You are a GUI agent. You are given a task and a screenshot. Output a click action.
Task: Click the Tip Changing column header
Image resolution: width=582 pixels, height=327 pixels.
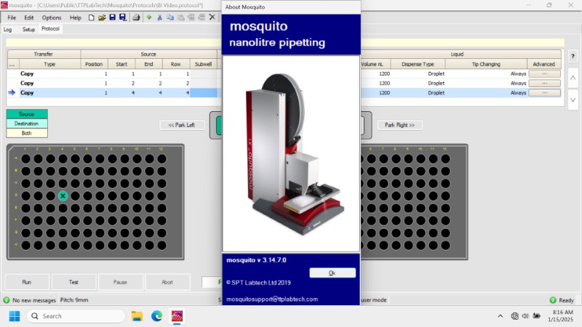tap(486, 64)
